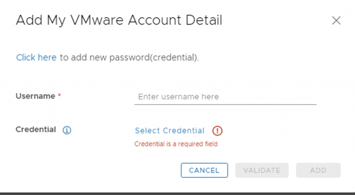355x195 pixels.
Task: Open the Select Credential link
Action: pyautogui.click(x=170, y=130)
